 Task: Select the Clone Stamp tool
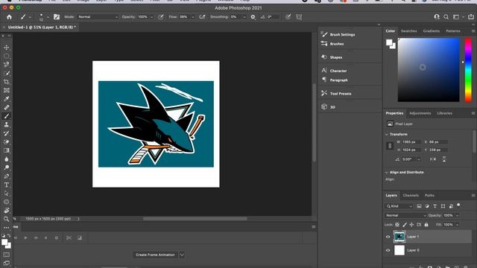[x=7, y=124]
